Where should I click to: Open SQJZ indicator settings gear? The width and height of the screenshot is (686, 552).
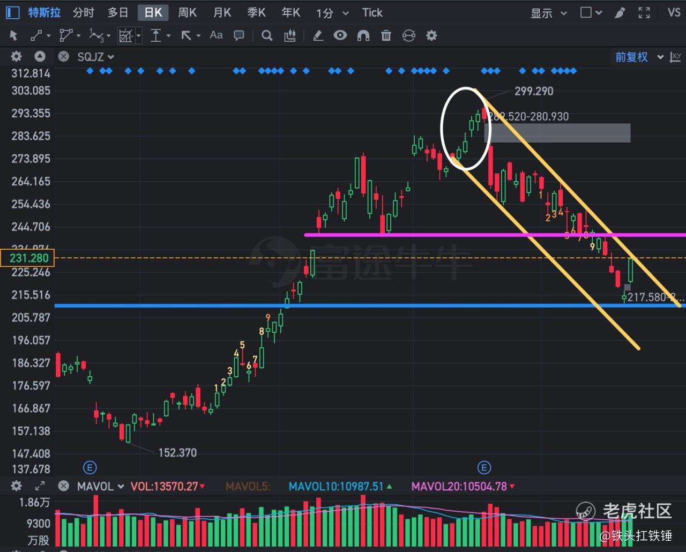tap(17, 57)
